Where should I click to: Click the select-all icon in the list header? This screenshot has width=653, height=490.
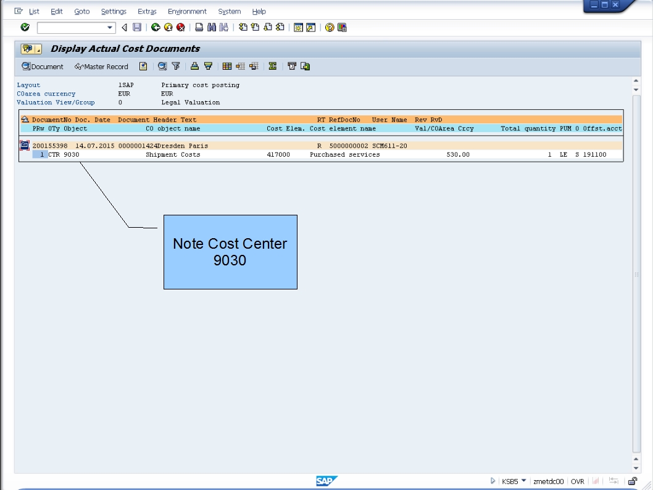tap(25, 120)
